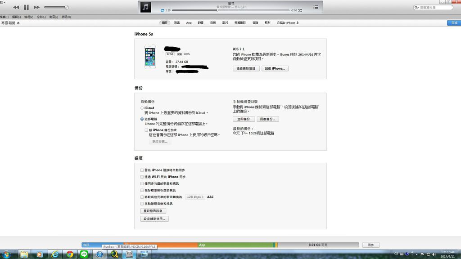Switch to the 資訊 (Info) tab
This screenshot has width=461, height=259.
(x=176, y=22)
